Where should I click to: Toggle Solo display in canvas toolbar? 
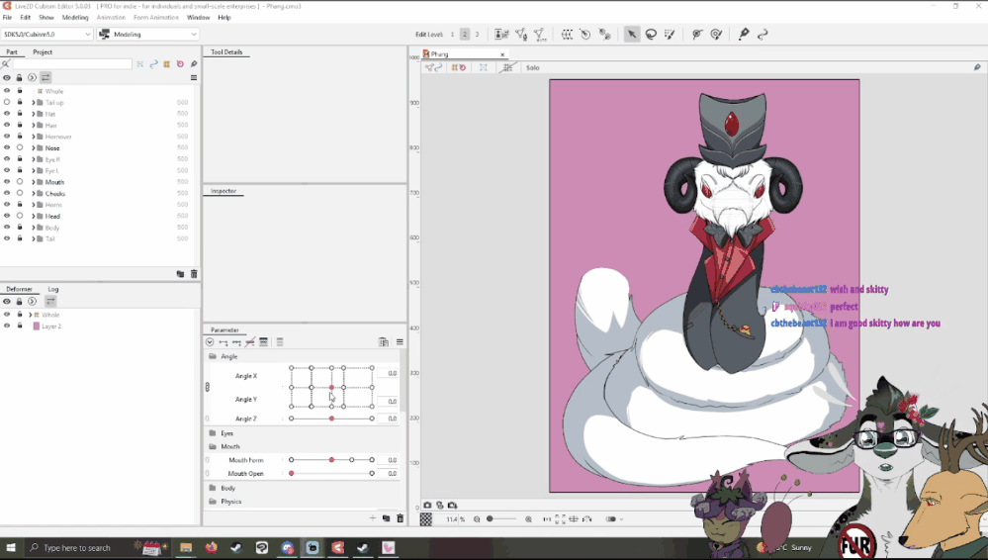click(532, 67)
